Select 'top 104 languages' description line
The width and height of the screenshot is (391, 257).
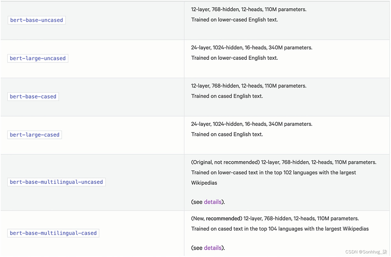280,229
